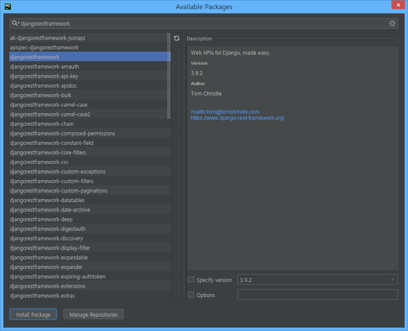The height and width of the screenshot is (331, 408).
Task: Select djangorestframework-extensions package
Action: pyautogui.click(x=90, y=286)
